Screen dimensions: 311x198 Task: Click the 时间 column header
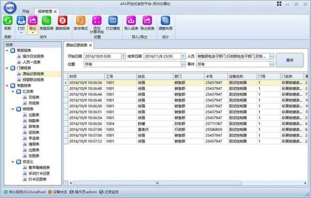[86, 77]
